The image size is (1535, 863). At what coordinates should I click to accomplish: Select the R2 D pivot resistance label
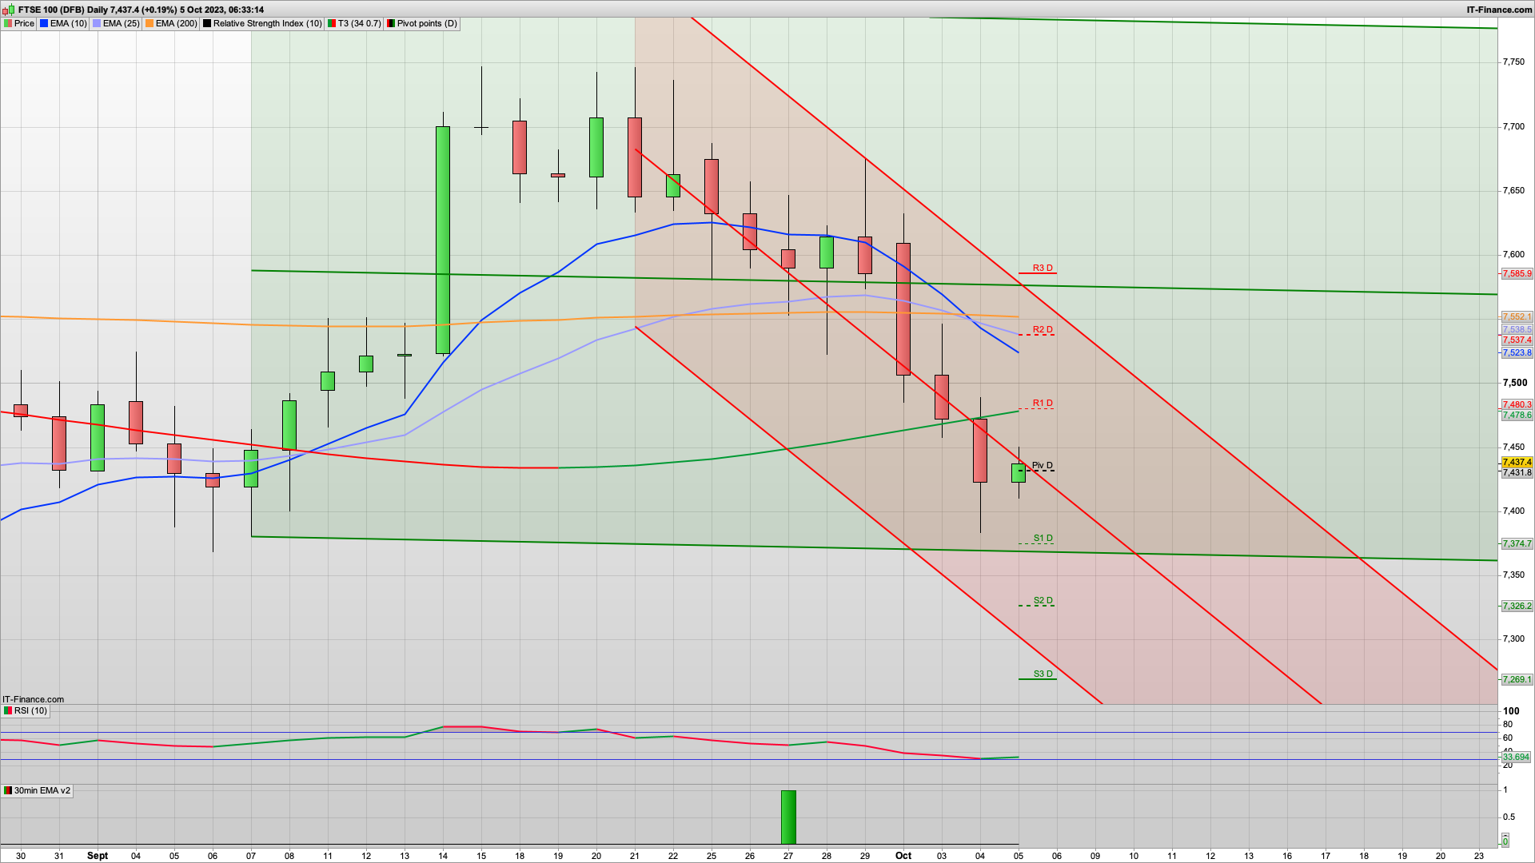point(1043,329)
